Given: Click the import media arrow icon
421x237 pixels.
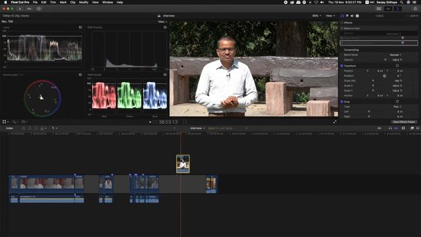Looking at the screenshot, I should coord(20,9).
